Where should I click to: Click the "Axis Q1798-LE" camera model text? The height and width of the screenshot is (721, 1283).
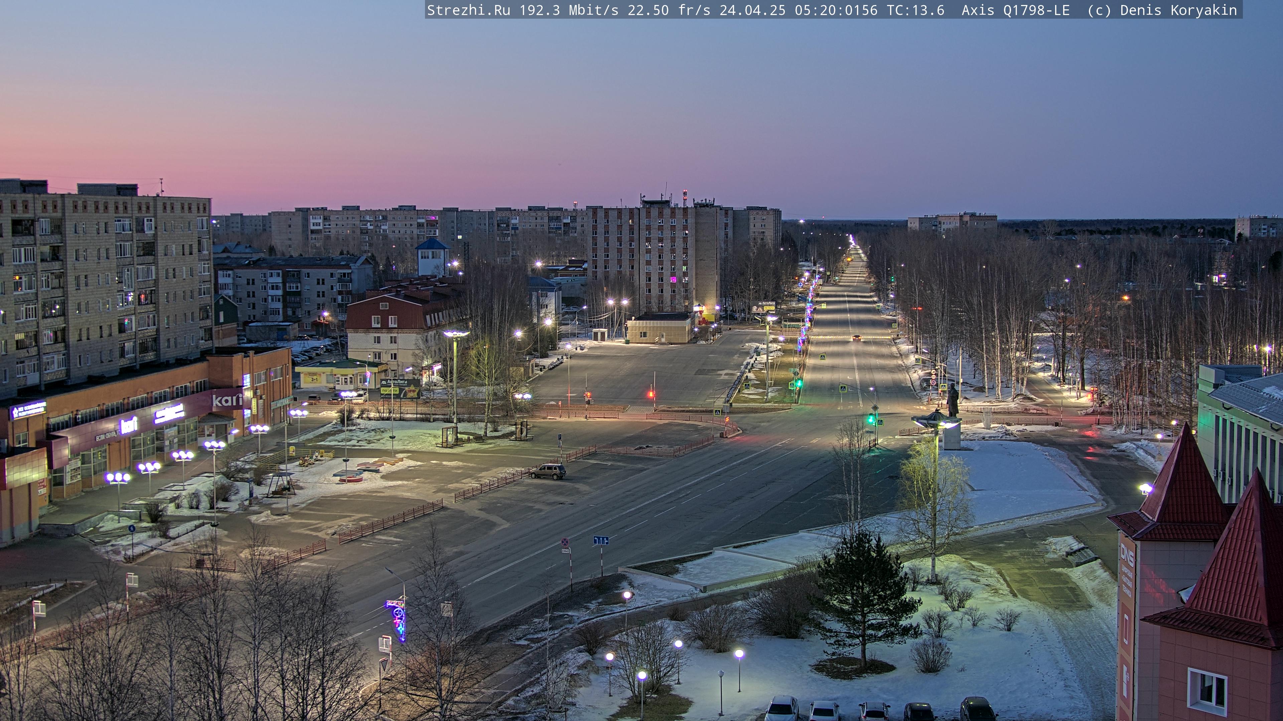tap(1016, 10)
